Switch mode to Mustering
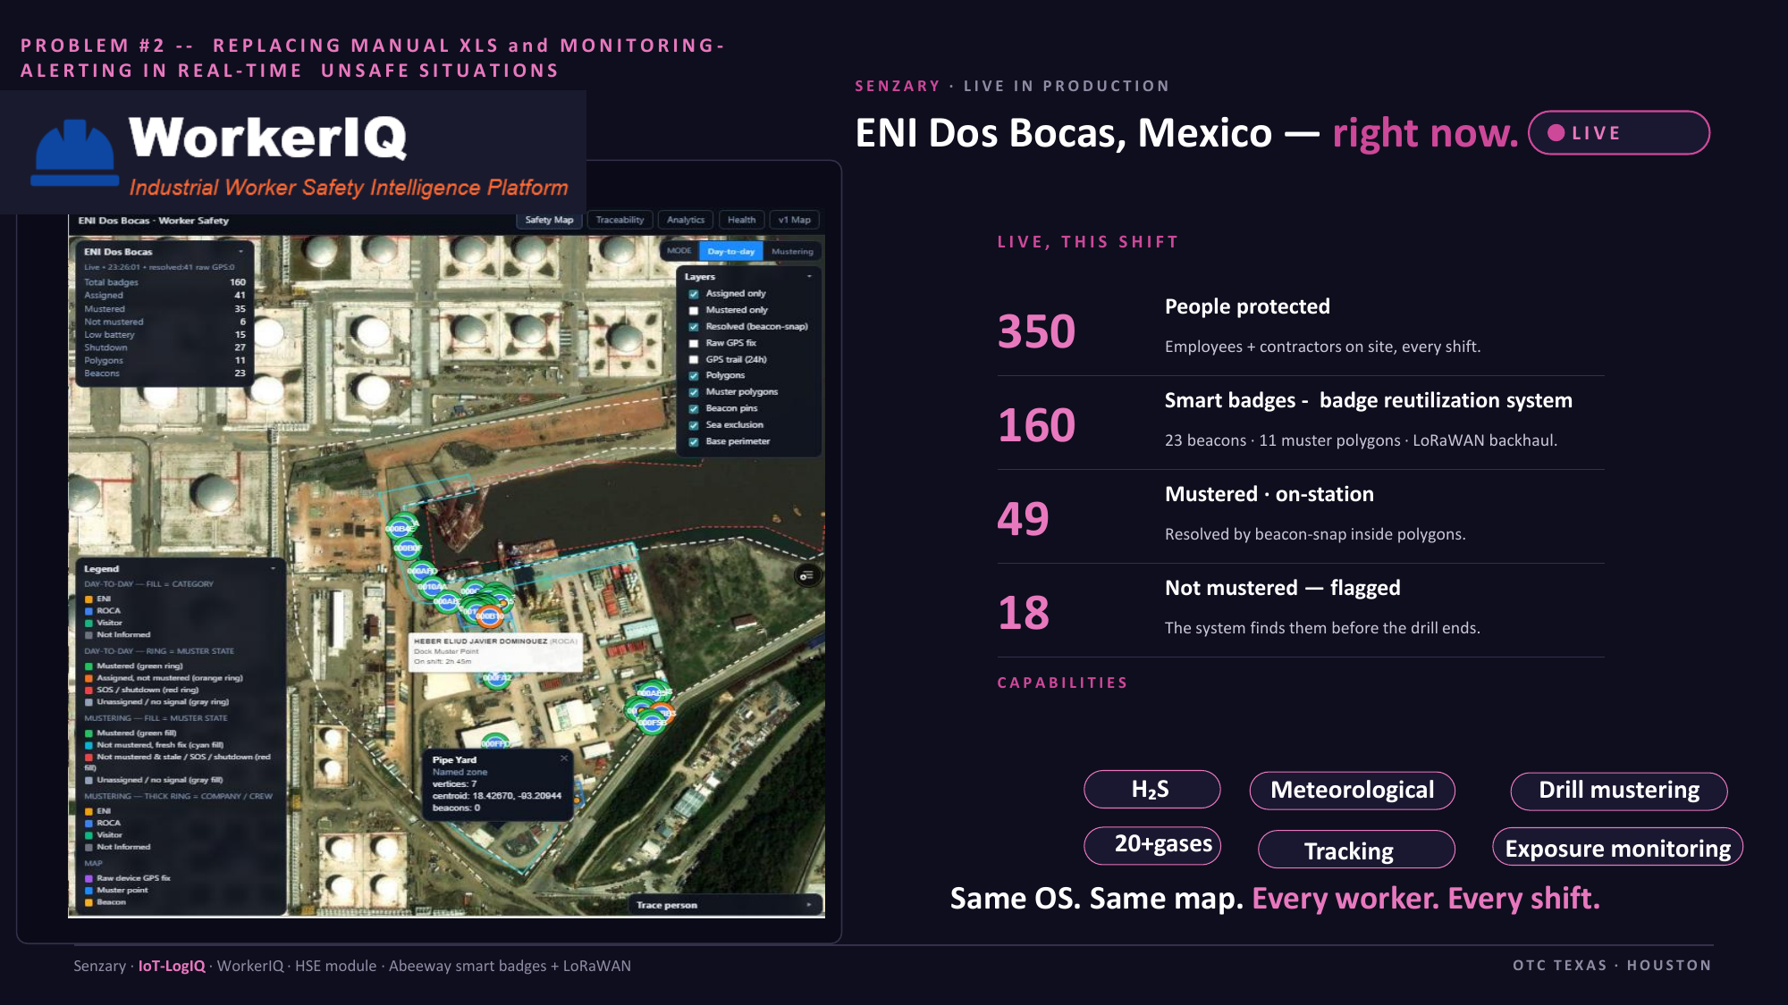The width and height of the screenshot is (1788, 1005). click(792, 252)
